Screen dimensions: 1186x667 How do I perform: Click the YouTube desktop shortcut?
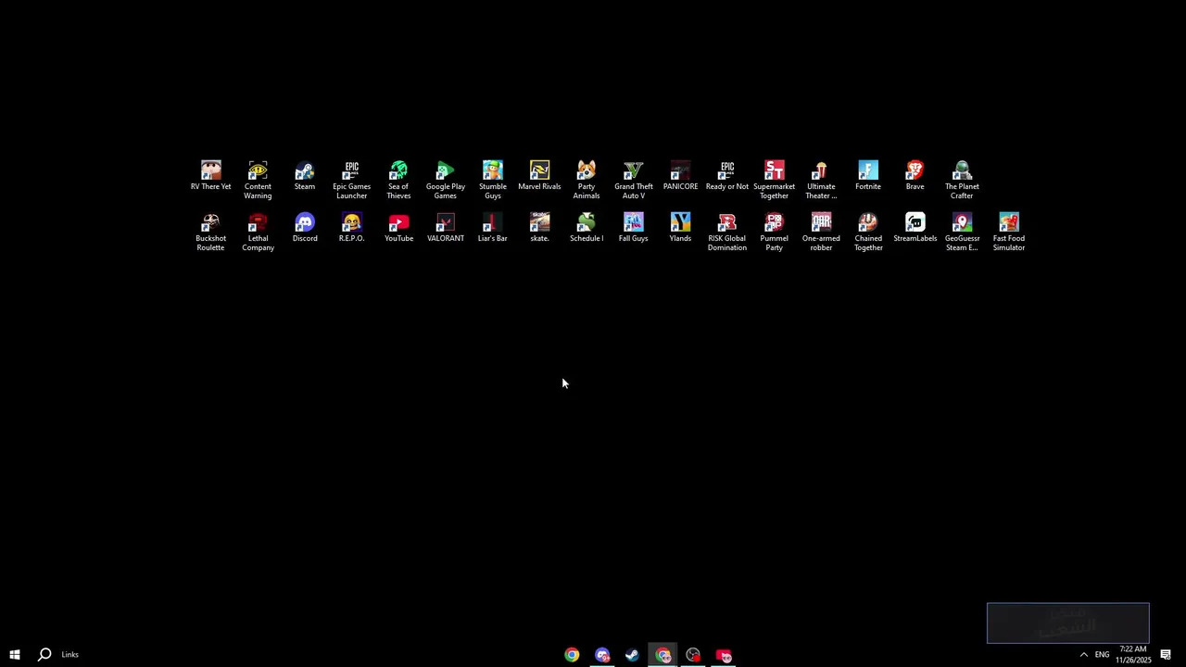(398, 228)
